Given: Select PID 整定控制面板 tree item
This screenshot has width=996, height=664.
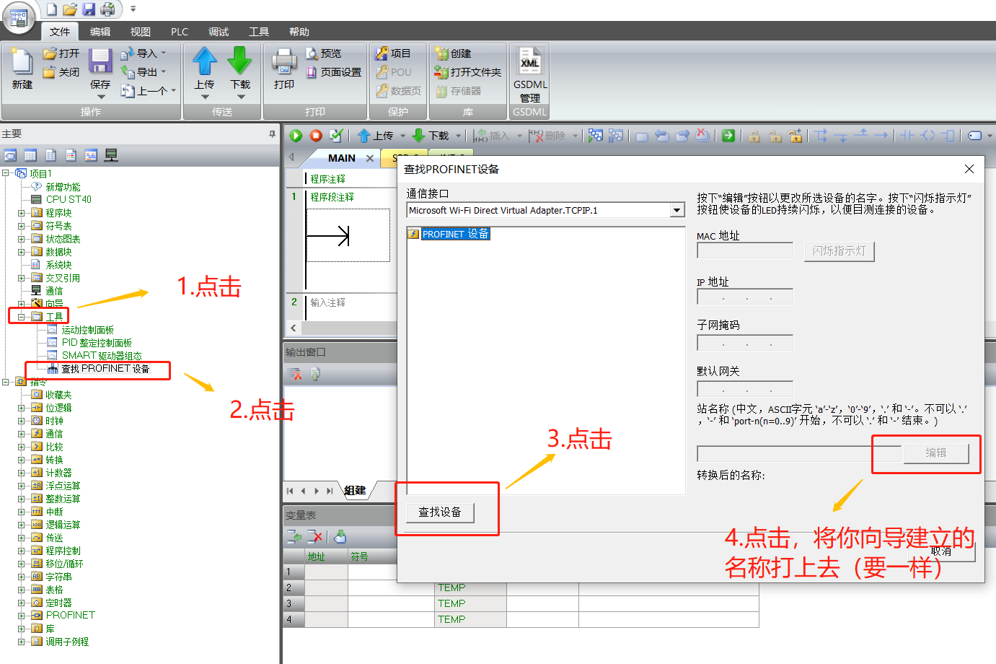Looking at the screenshot, I should (97, 343).
